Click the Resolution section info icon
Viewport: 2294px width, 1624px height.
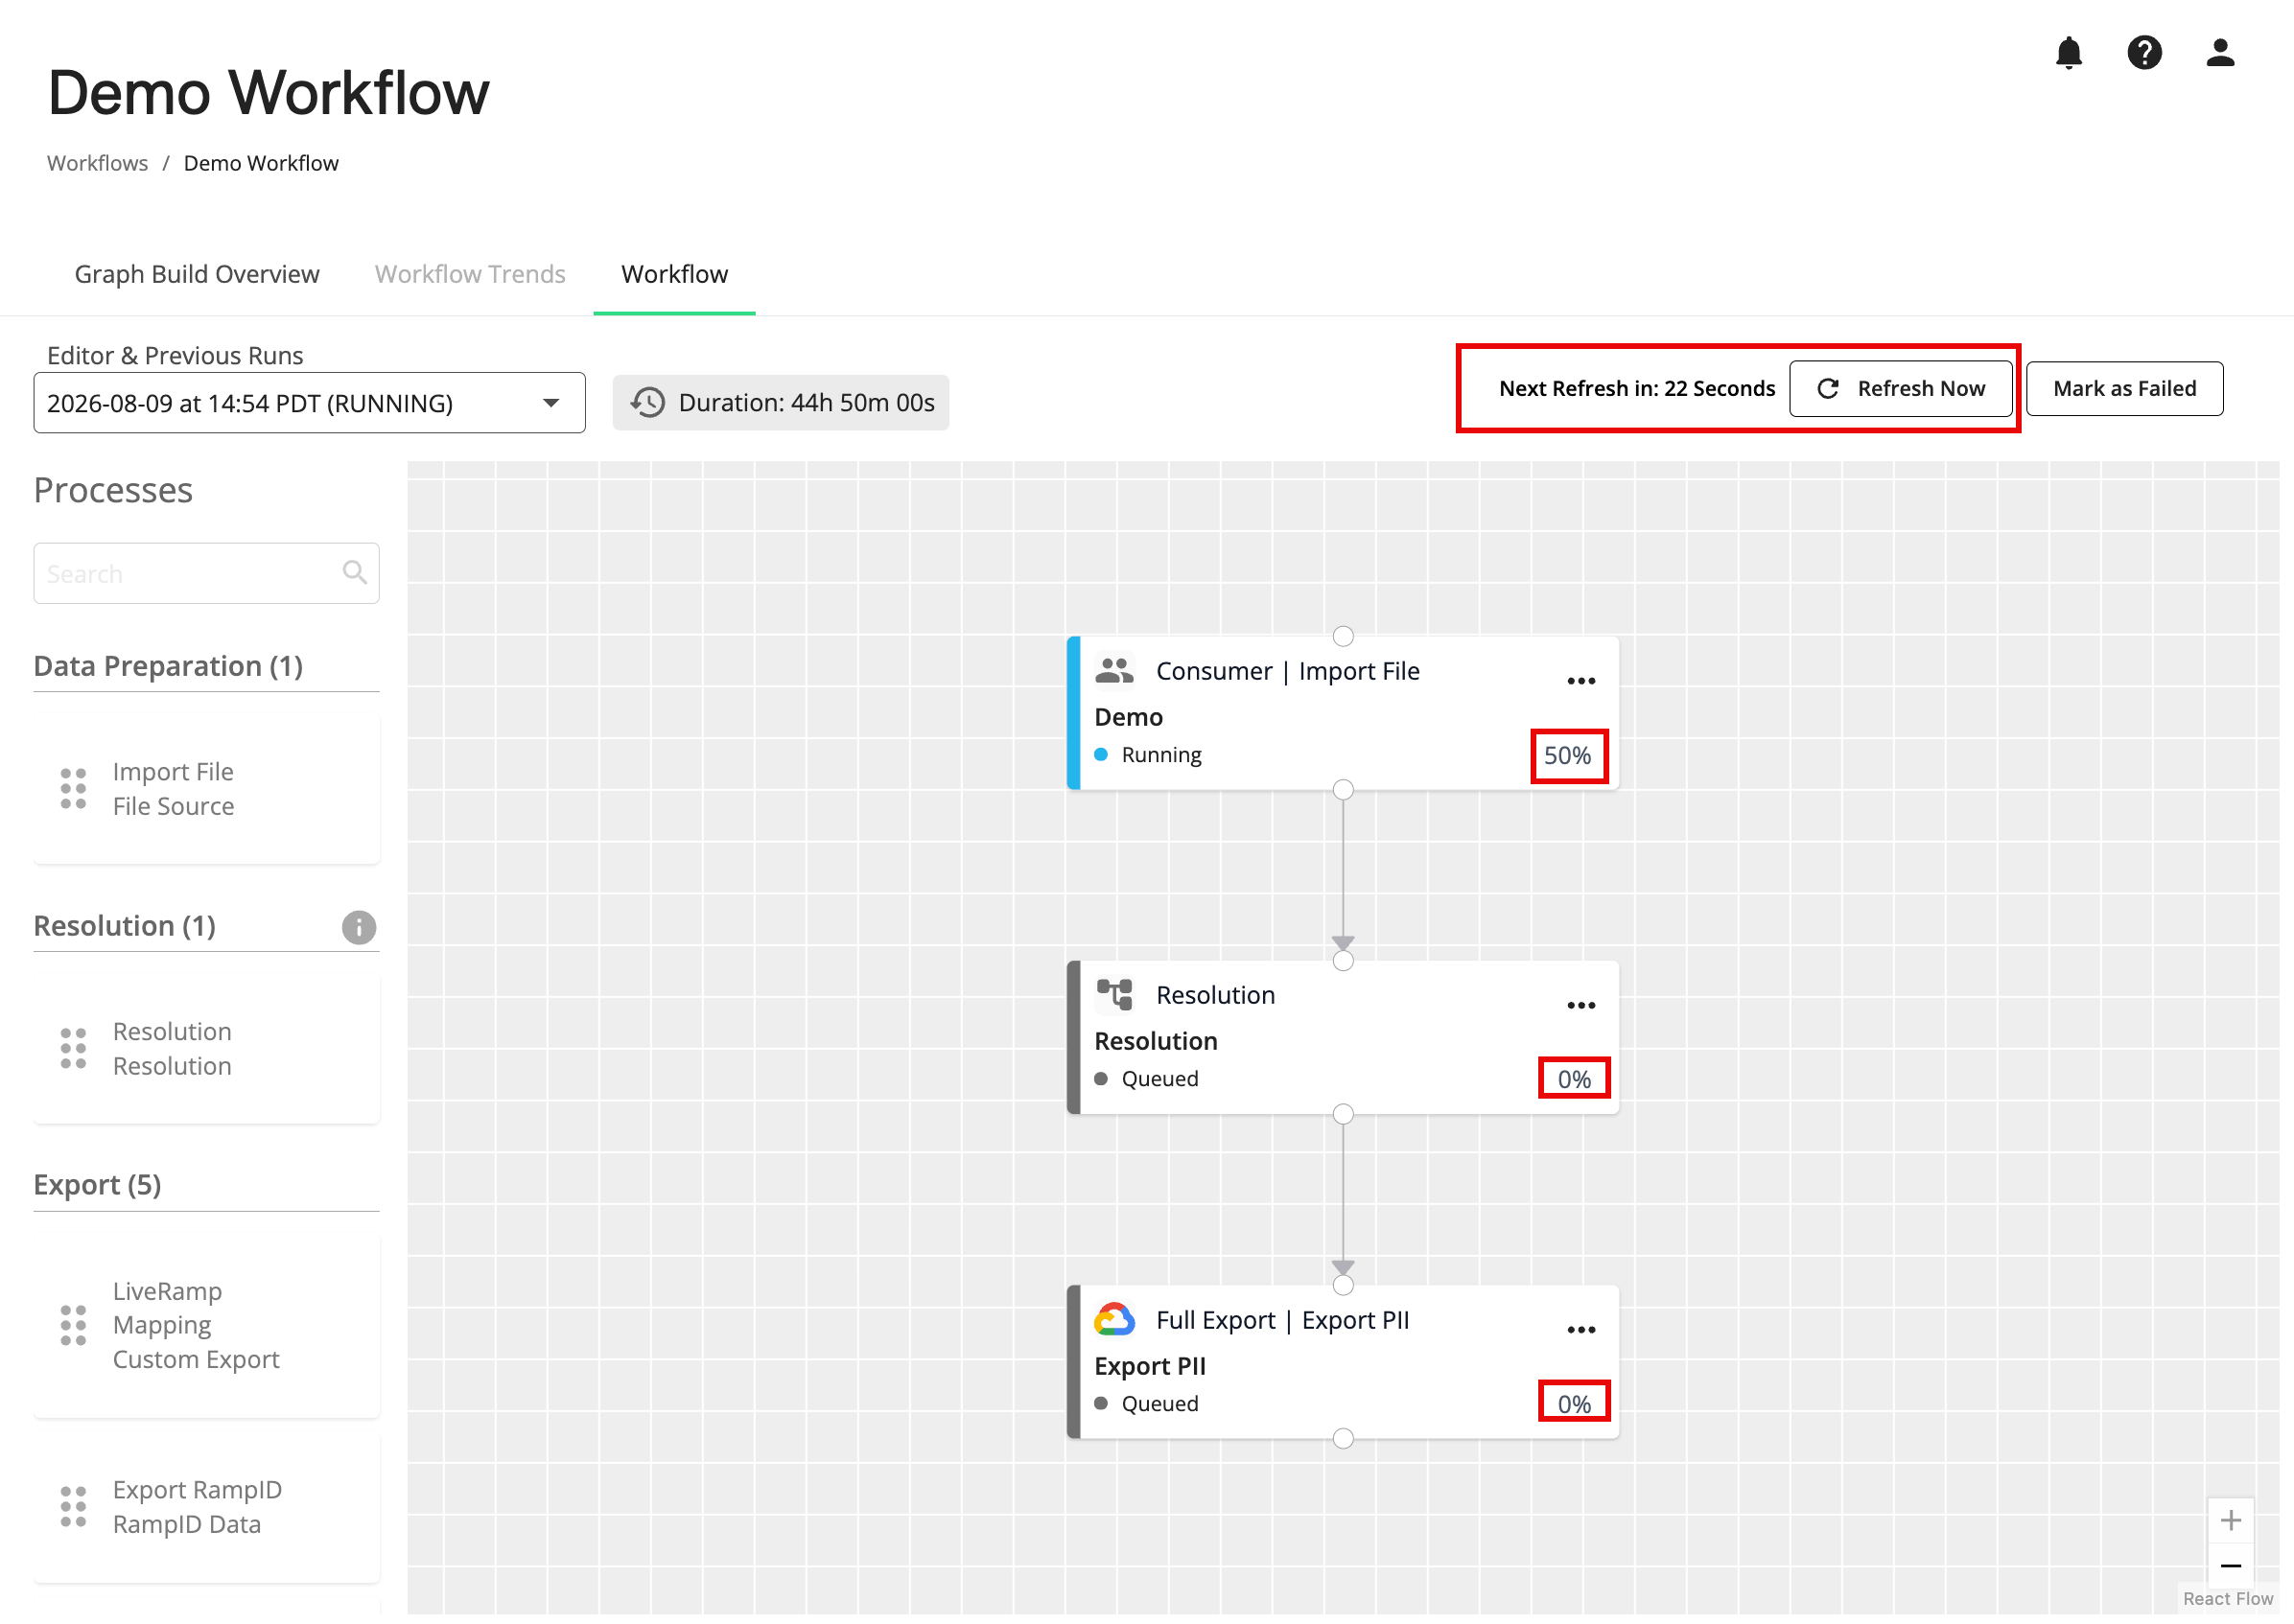click(x=358, y=927)
